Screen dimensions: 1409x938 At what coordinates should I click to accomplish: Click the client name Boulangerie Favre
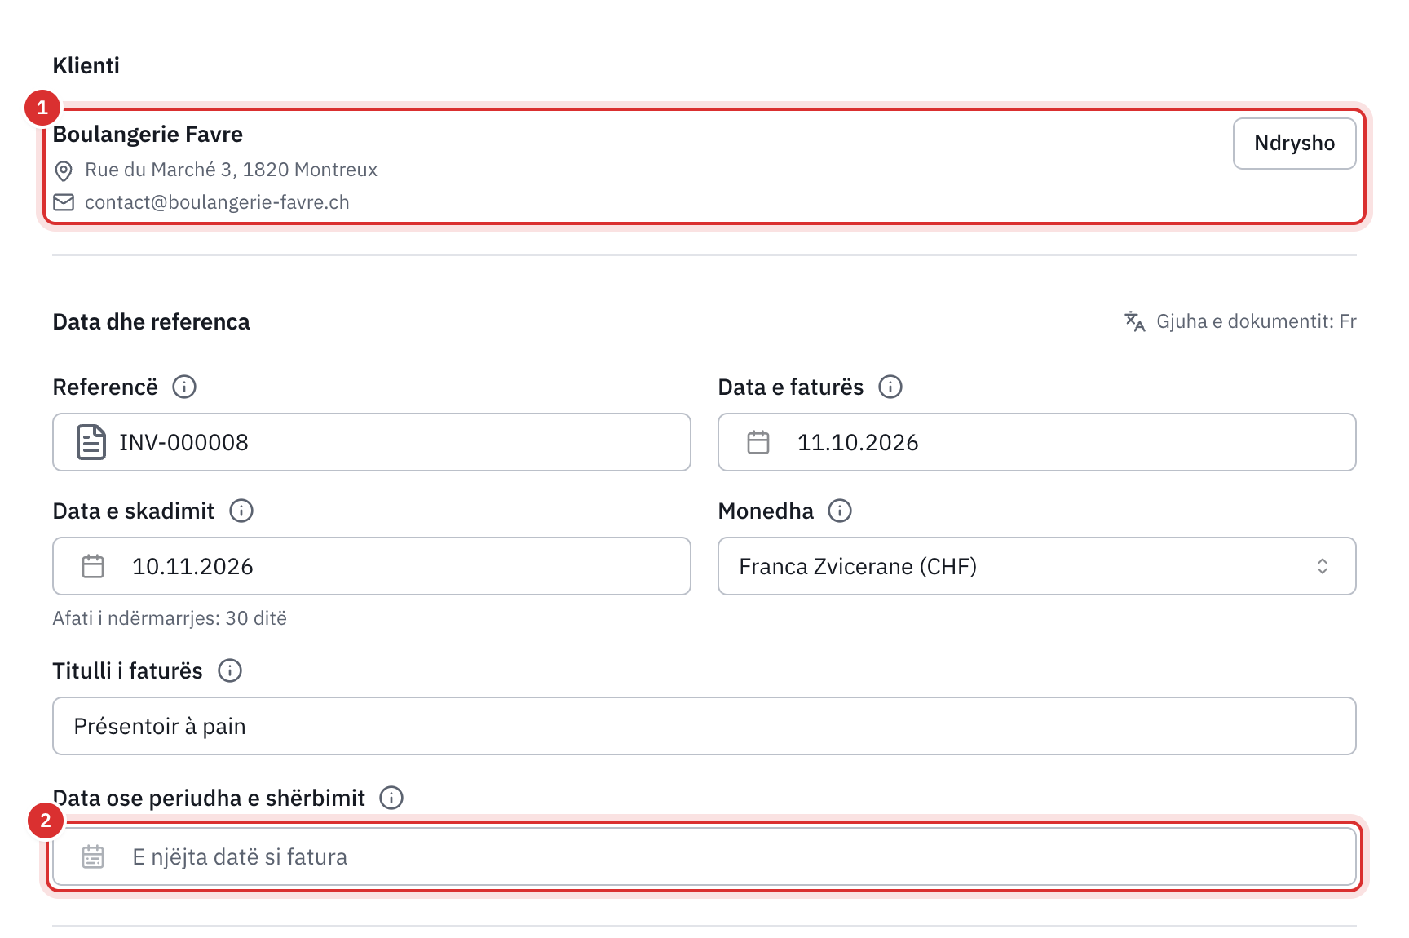[x=148, y=135]
